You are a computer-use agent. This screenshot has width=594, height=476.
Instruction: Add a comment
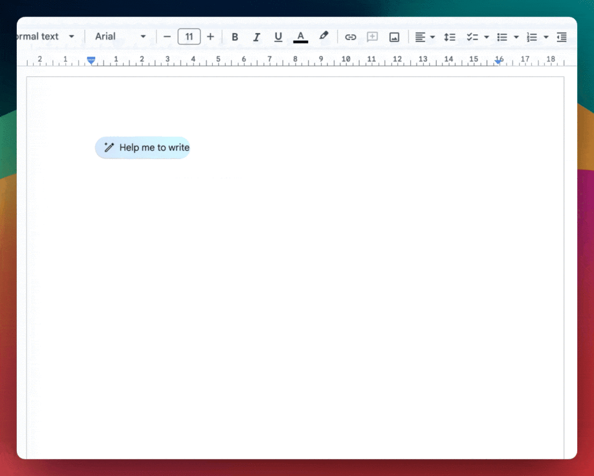[372, 37]
